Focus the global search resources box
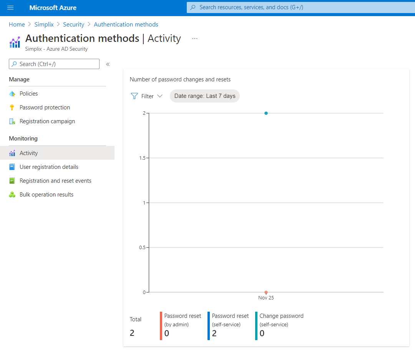The image size is (415, 352). click(x=300, y=7)
